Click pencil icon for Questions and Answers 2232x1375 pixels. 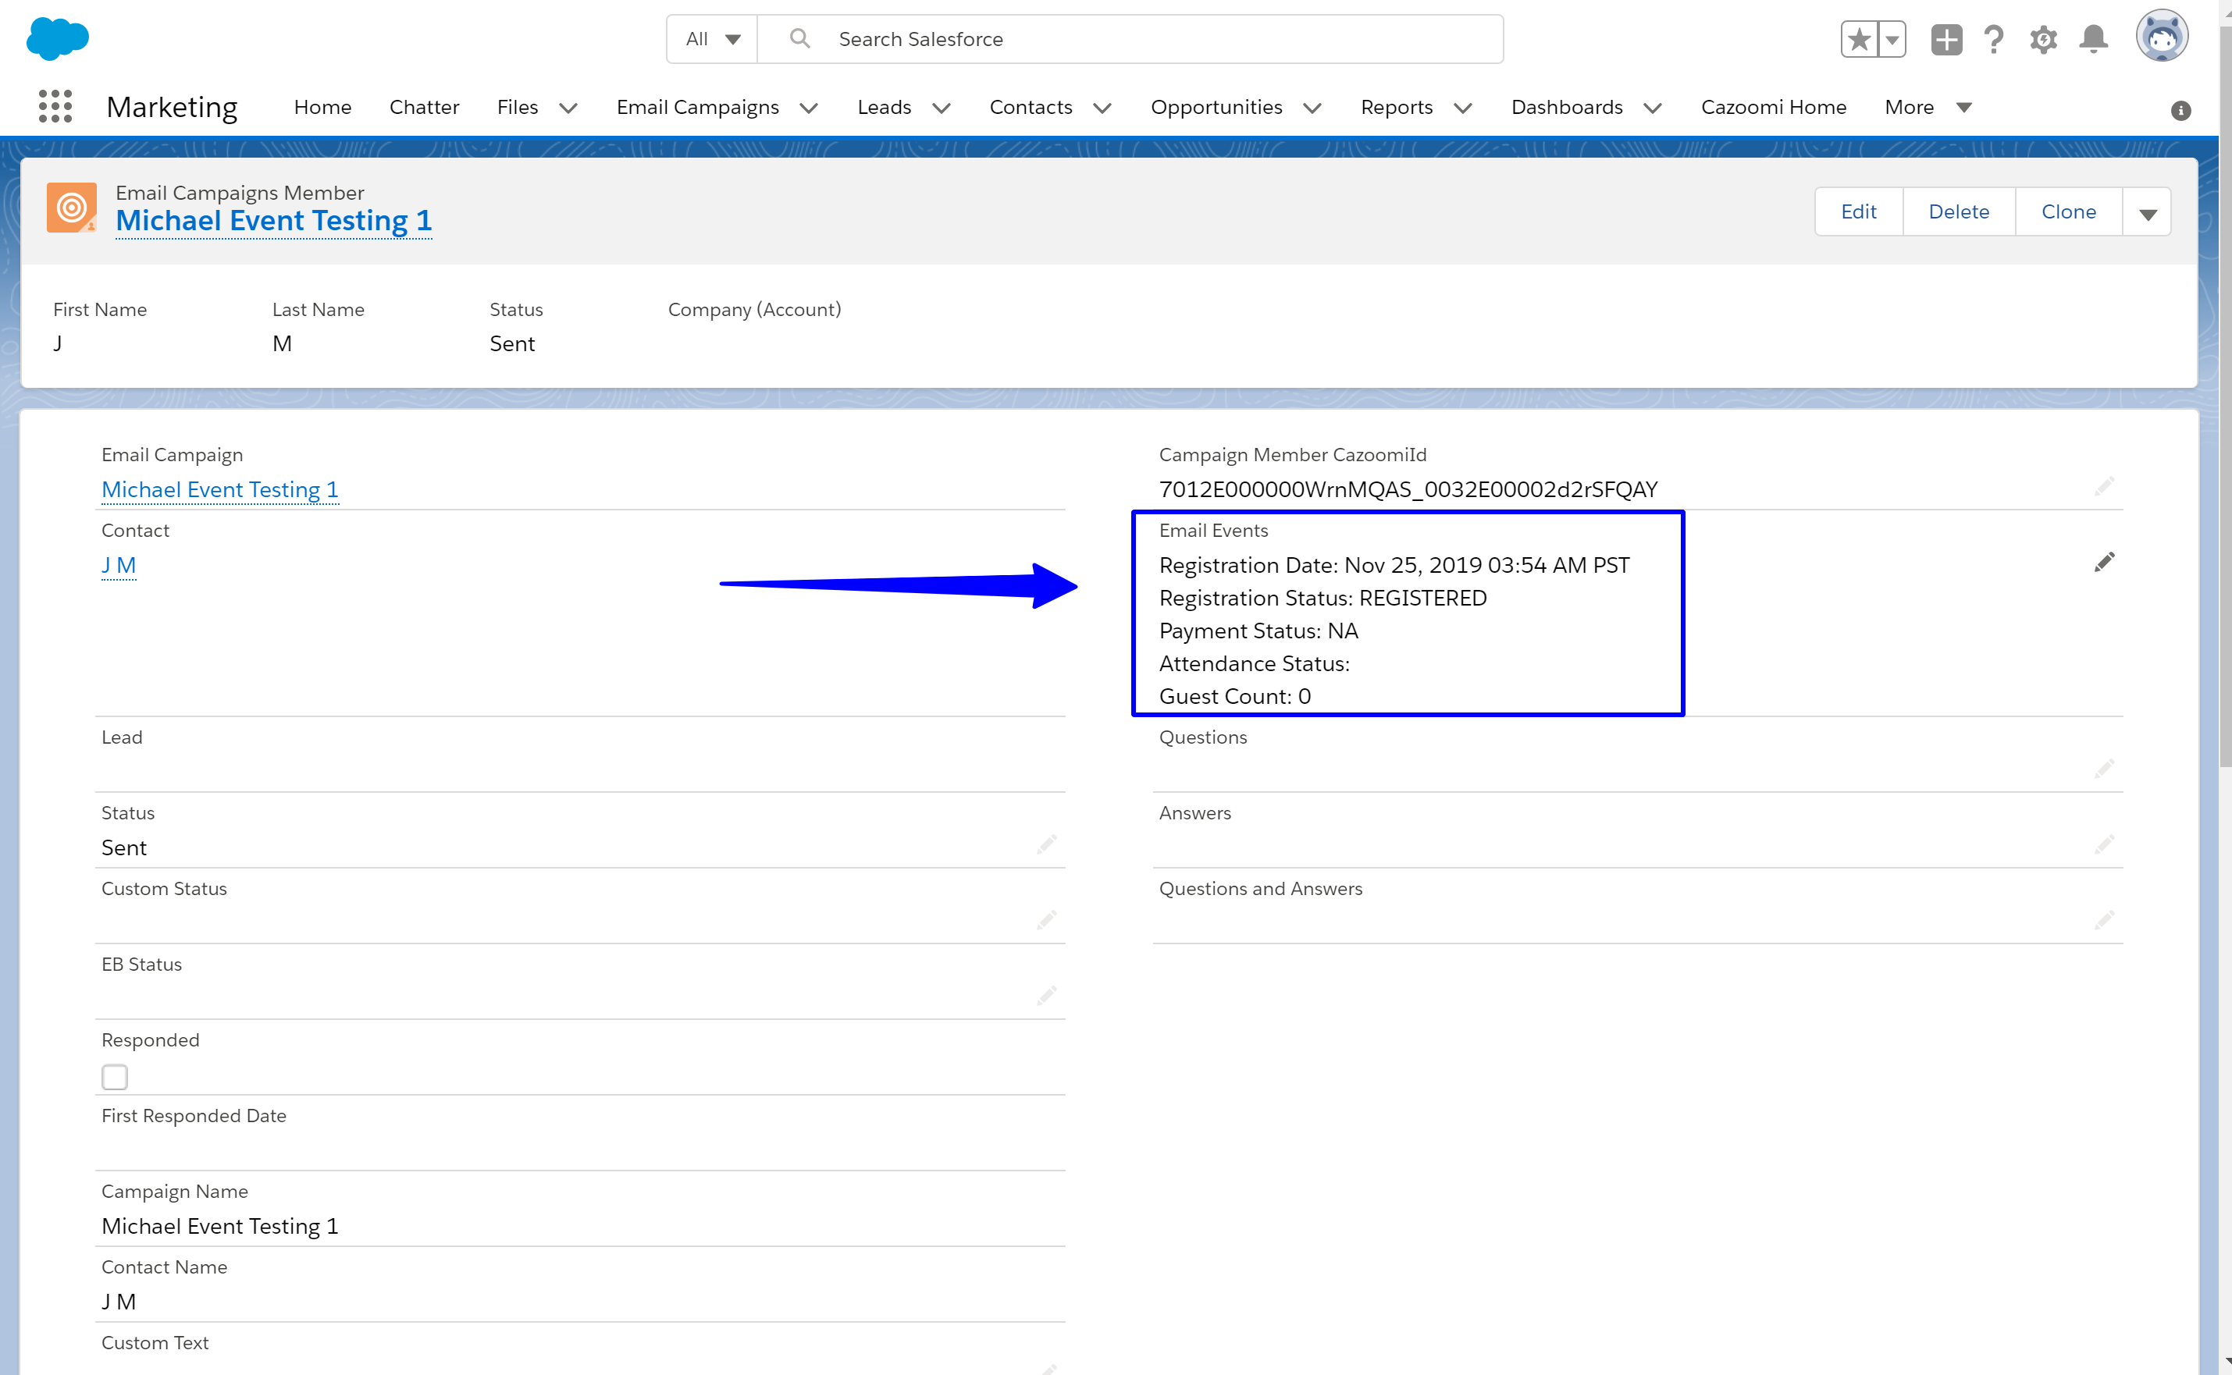click(2104, 920)
